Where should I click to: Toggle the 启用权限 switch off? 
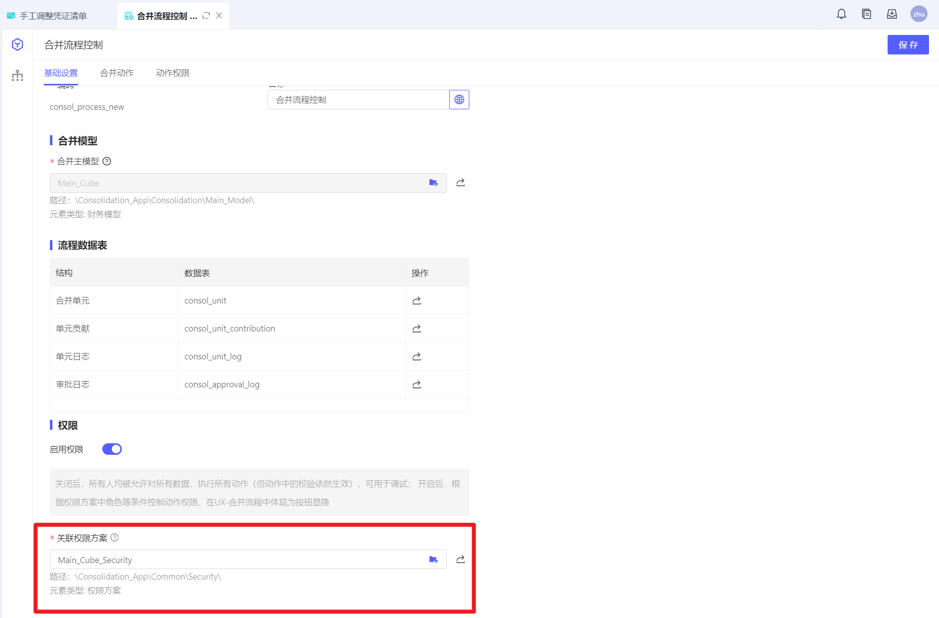(x=112, y=449)
